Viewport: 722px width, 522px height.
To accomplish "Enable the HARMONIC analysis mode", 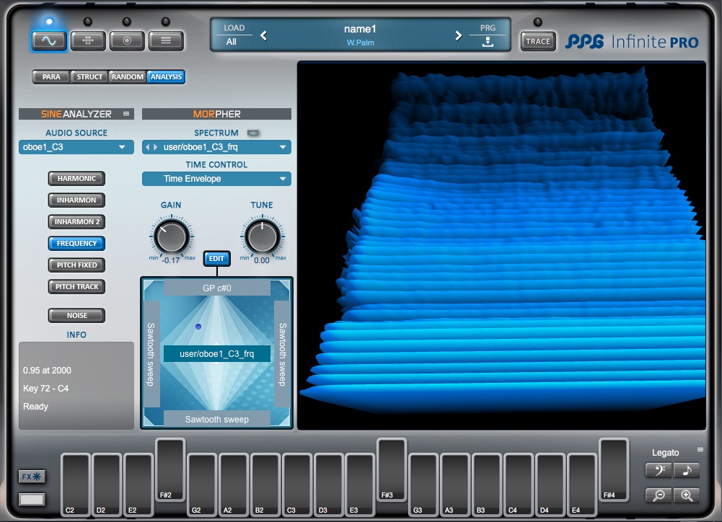I will 76,179.
